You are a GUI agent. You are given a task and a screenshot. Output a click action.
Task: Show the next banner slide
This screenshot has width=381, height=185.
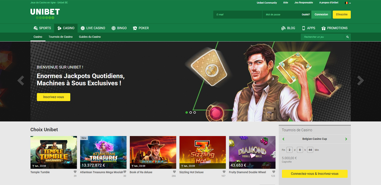[360, 81]
